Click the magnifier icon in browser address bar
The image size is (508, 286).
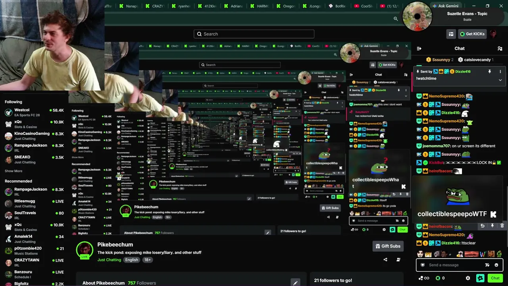pos(396,19)
